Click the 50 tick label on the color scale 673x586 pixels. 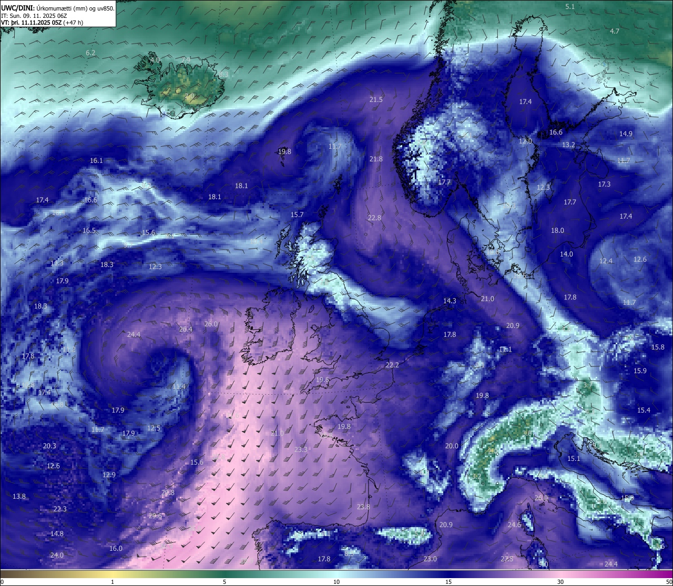point(669,582)
